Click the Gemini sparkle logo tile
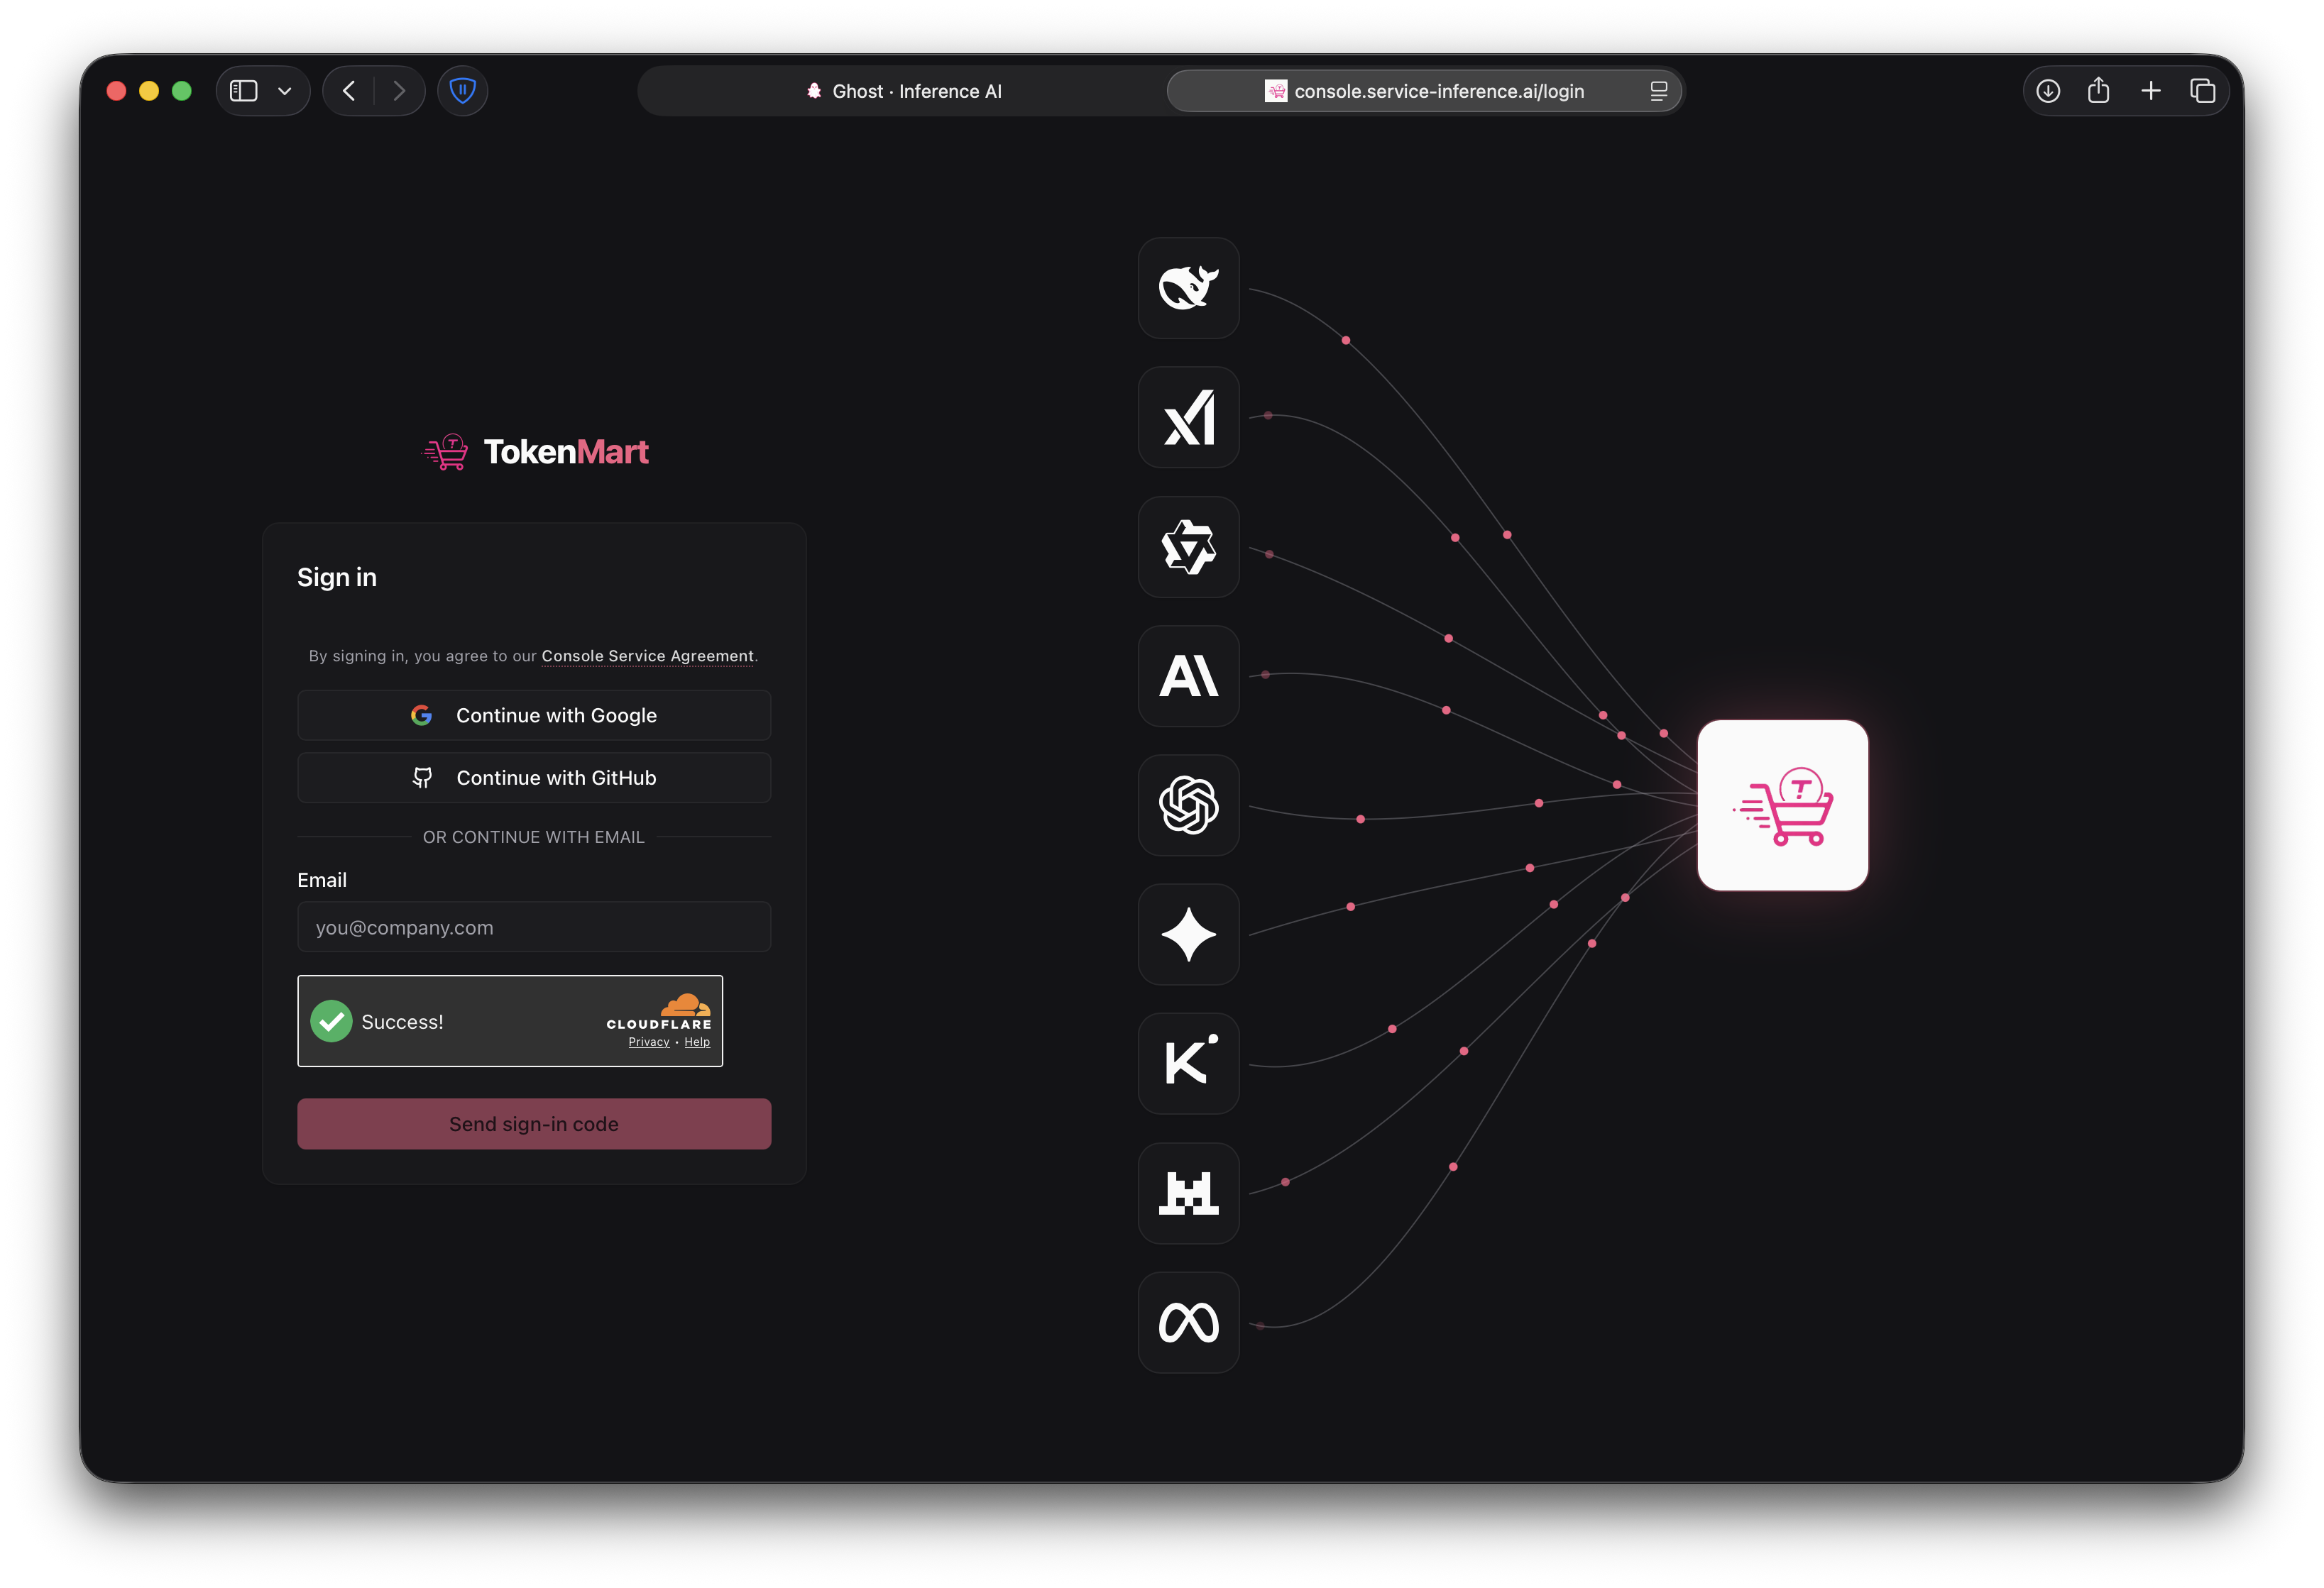2324x1588 pixels. coord(1188,934)
